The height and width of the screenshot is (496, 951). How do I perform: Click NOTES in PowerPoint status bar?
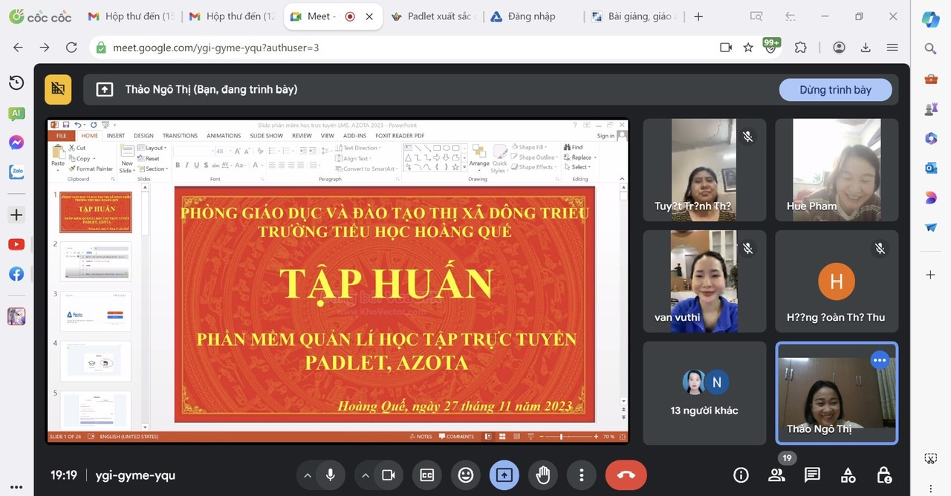(x=421, y=437)
